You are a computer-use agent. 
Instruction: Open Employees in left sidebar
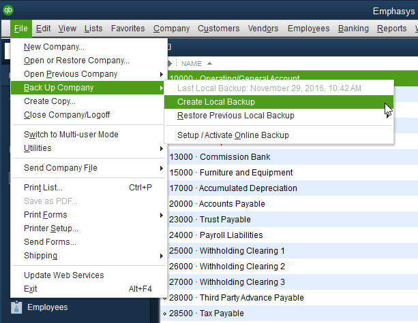48,307
